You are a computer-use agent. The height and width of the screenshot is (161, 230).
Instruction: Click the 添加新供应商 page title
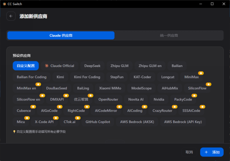tap(33, 16)
